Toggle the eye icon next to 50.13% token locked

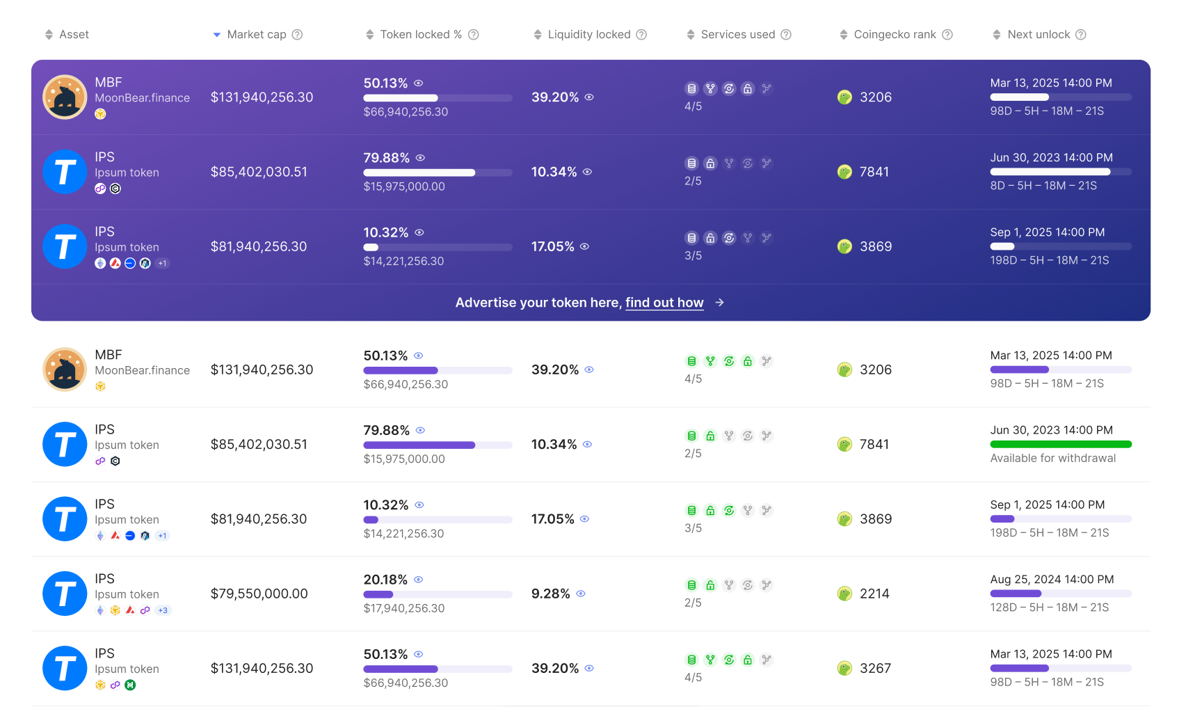tap(418, 356)
